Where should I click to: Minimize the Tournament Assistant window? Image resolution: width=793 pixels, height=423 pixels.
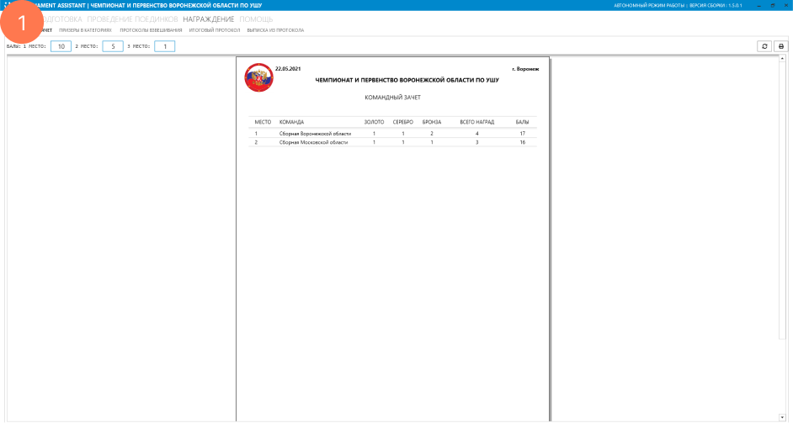758,5
